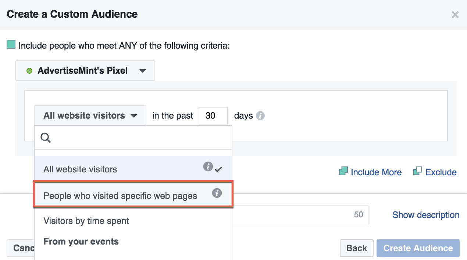Click the Show description link
Viewport: 467px width, 260px height.
(x=426, y=215)
